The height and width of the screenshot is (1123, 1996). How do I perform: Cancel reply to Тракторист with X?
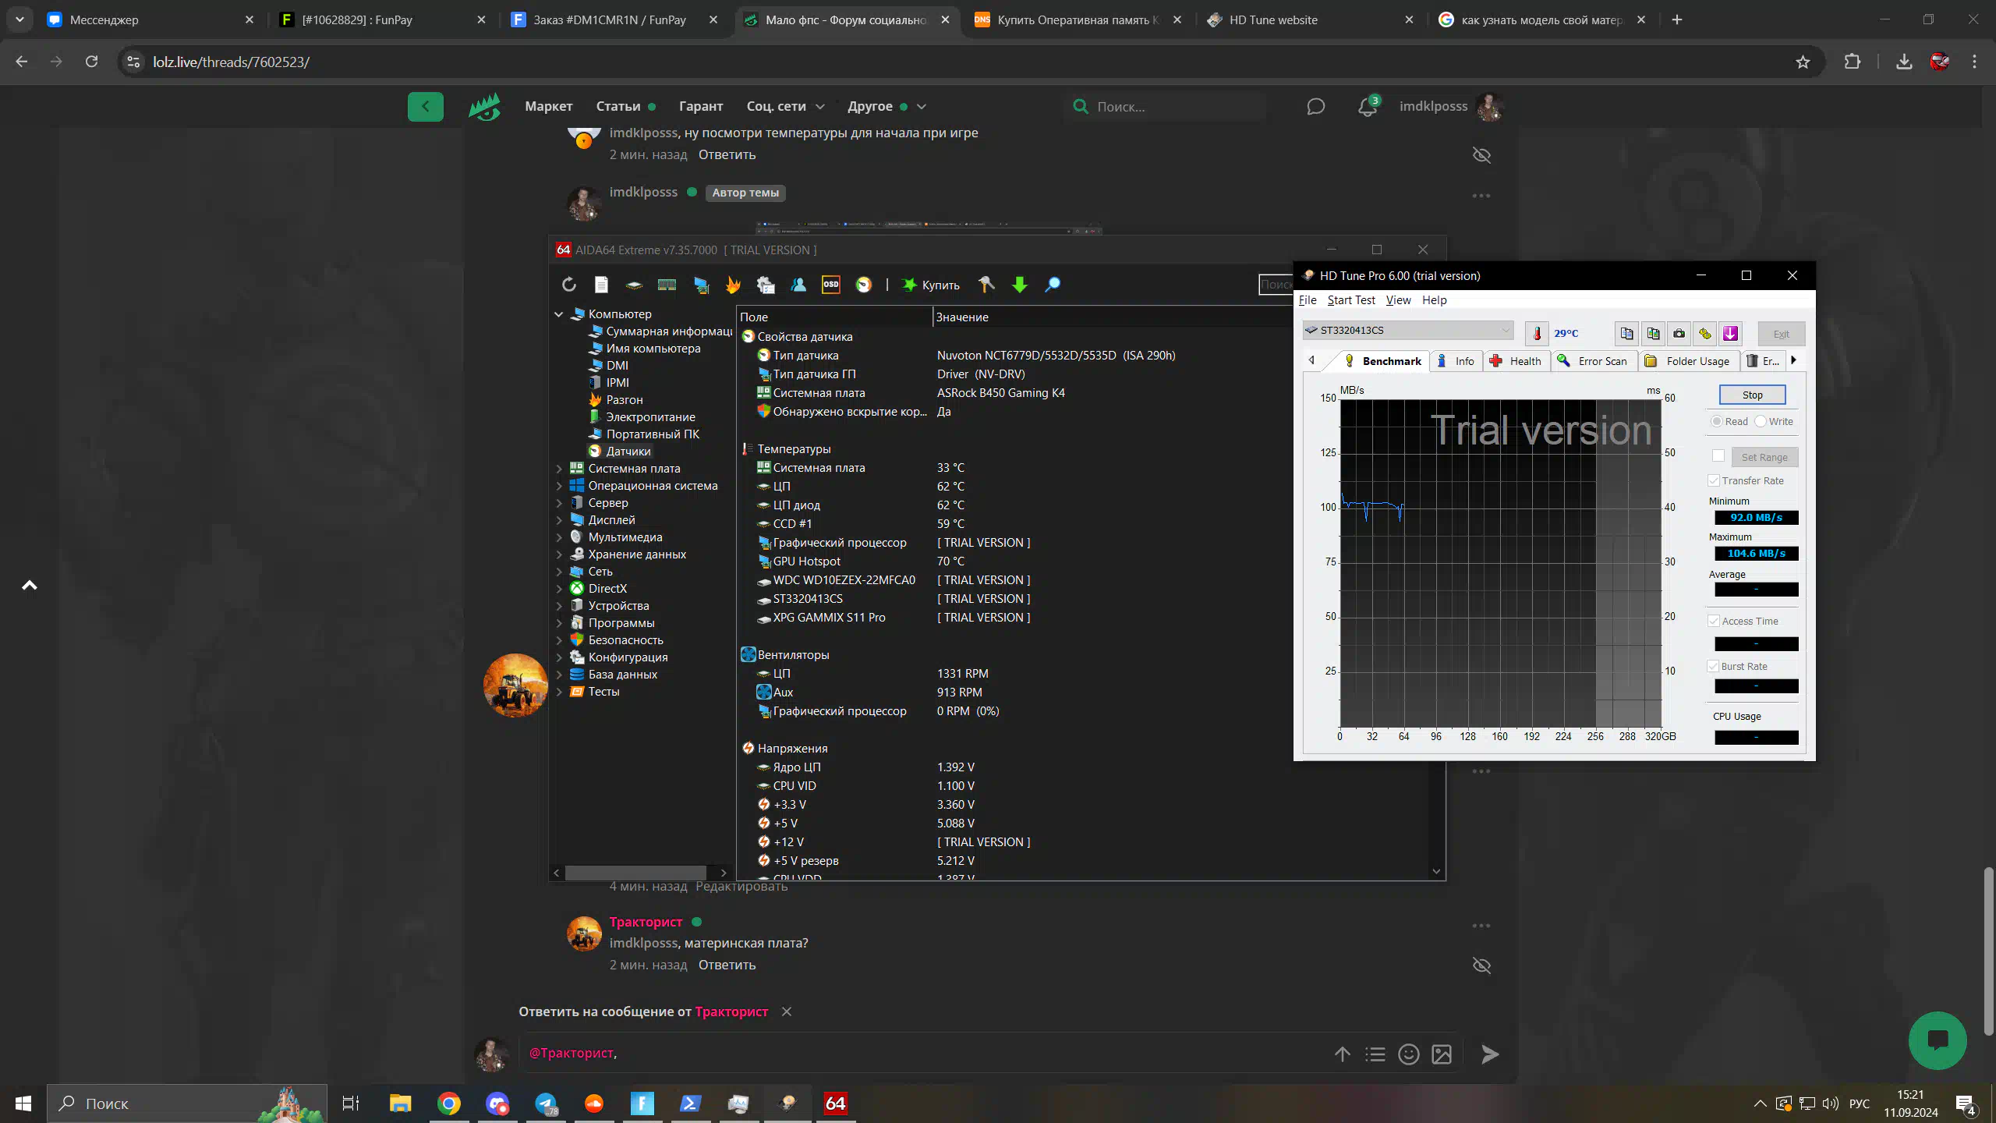787,1011
